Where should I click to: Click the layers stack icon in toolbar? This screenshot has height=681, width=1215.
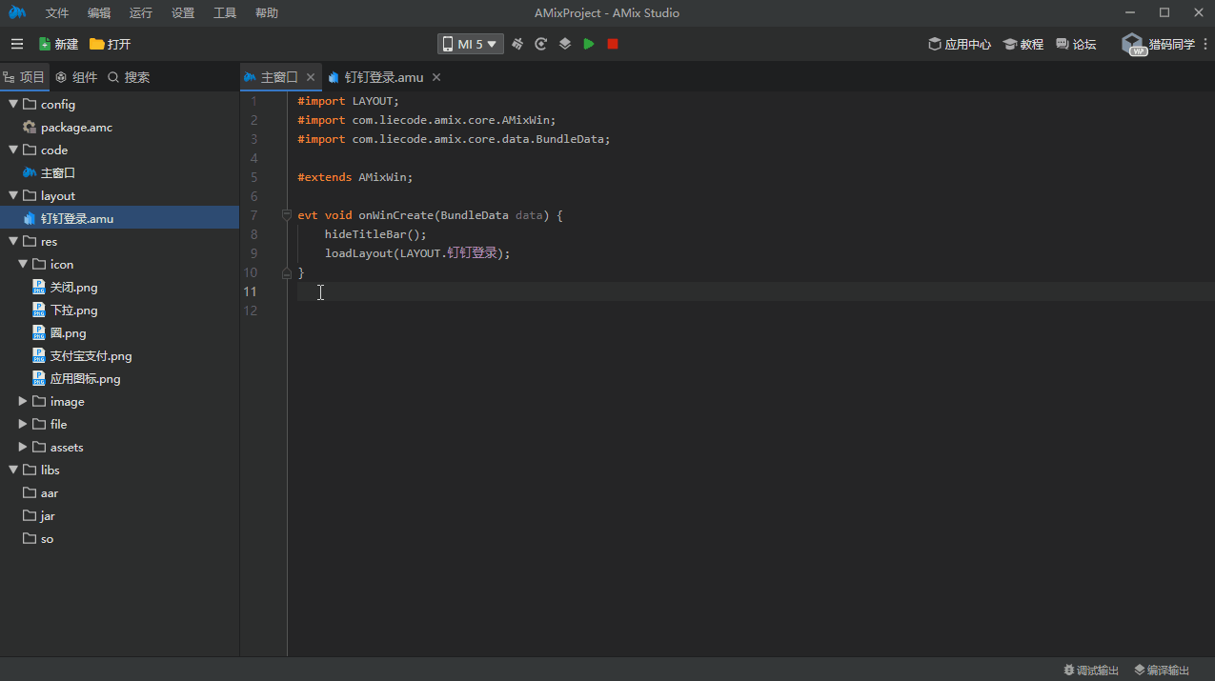(565, 44)
